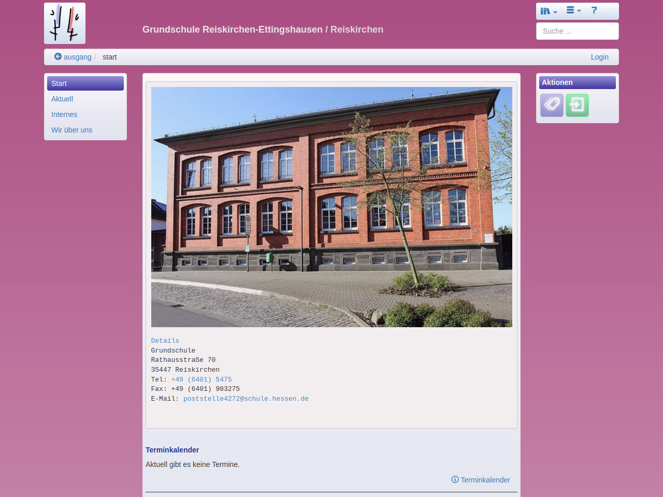Viewport: 663px width, 497px height.
Task: Open the Wir über uns page
Action: [71, 130]
